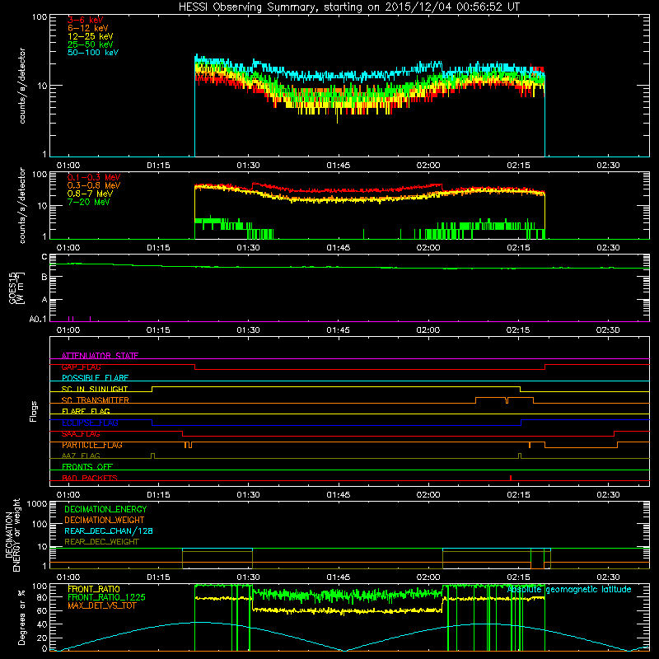Click the HESSI Observing Summary title text
The image size is (659, 659).
(x=349, y=7)
